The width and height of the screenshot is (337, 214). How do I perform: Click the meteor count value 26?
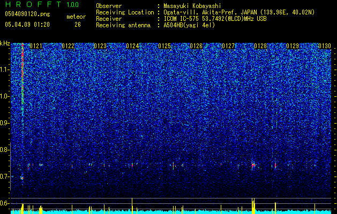click(78, 25)
